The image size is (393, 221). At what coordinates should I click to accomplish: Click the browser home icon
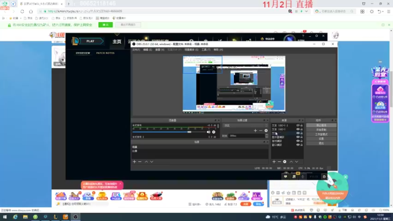coord(31,11)
